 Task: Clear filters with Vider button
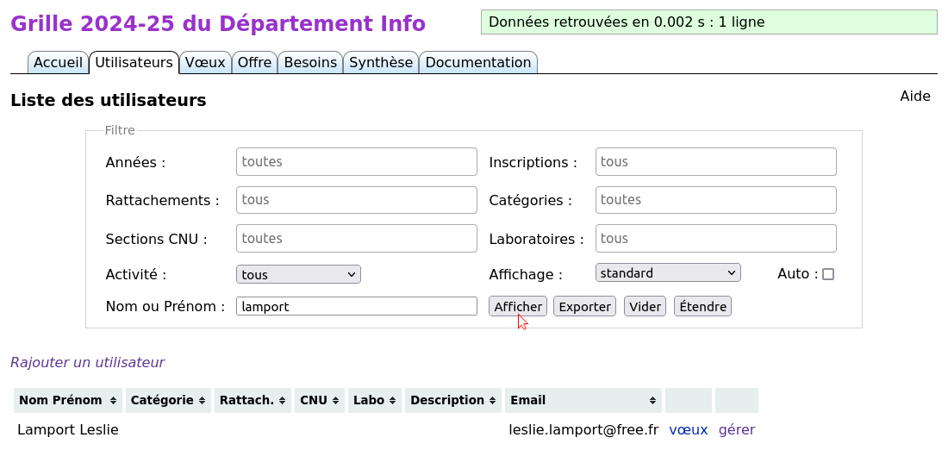click(x=646, y=306)
